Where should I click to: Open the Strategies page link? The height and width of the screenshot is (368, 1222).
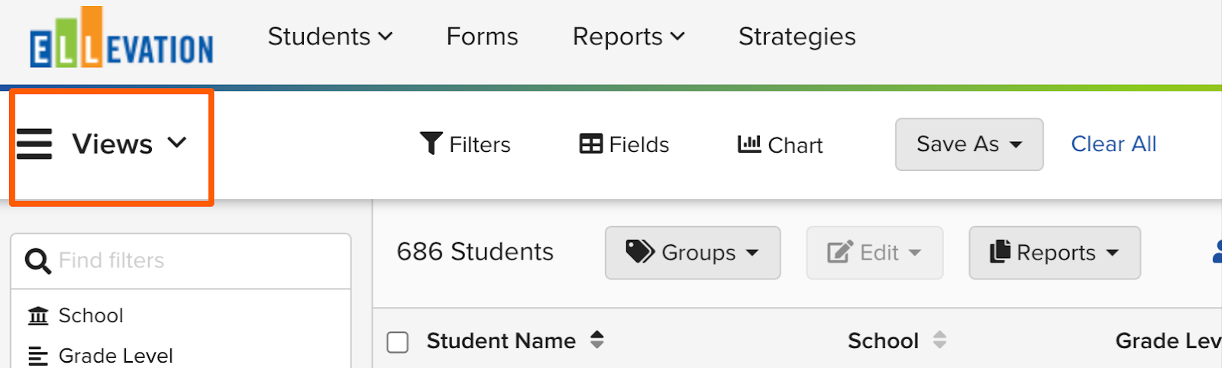(797, 37)
